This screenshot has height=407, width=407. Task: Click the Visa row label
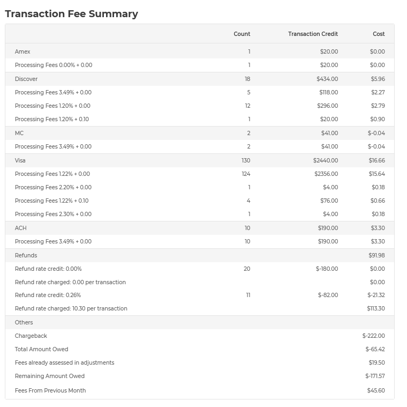pos(20,160)
